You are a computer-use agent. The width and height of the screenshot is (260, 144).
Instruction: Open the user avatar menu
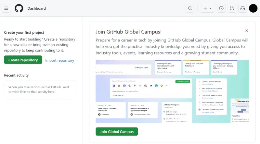click(x=253, y=8)
